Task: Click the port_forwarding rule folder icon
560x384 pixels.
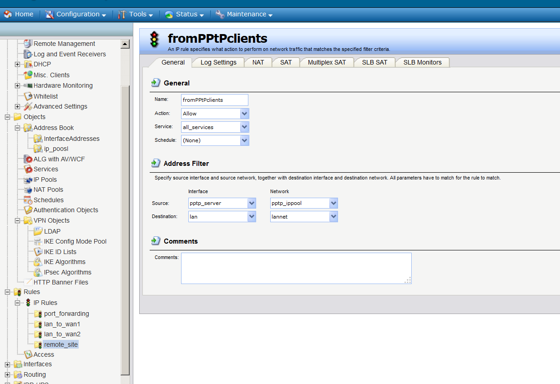Action: [38, 314]
